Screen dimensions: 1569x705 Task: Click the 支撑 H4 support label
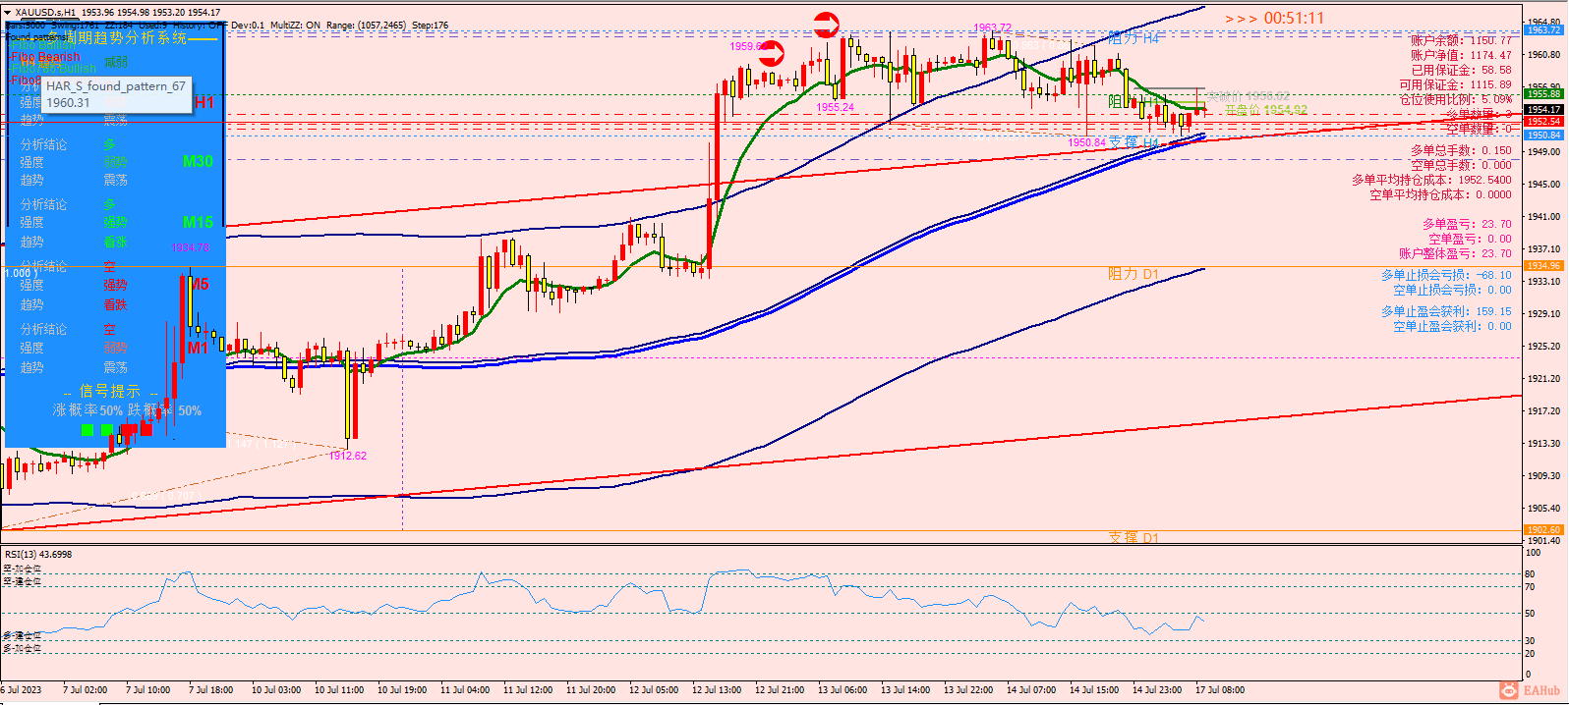(x=1133, y=143)
